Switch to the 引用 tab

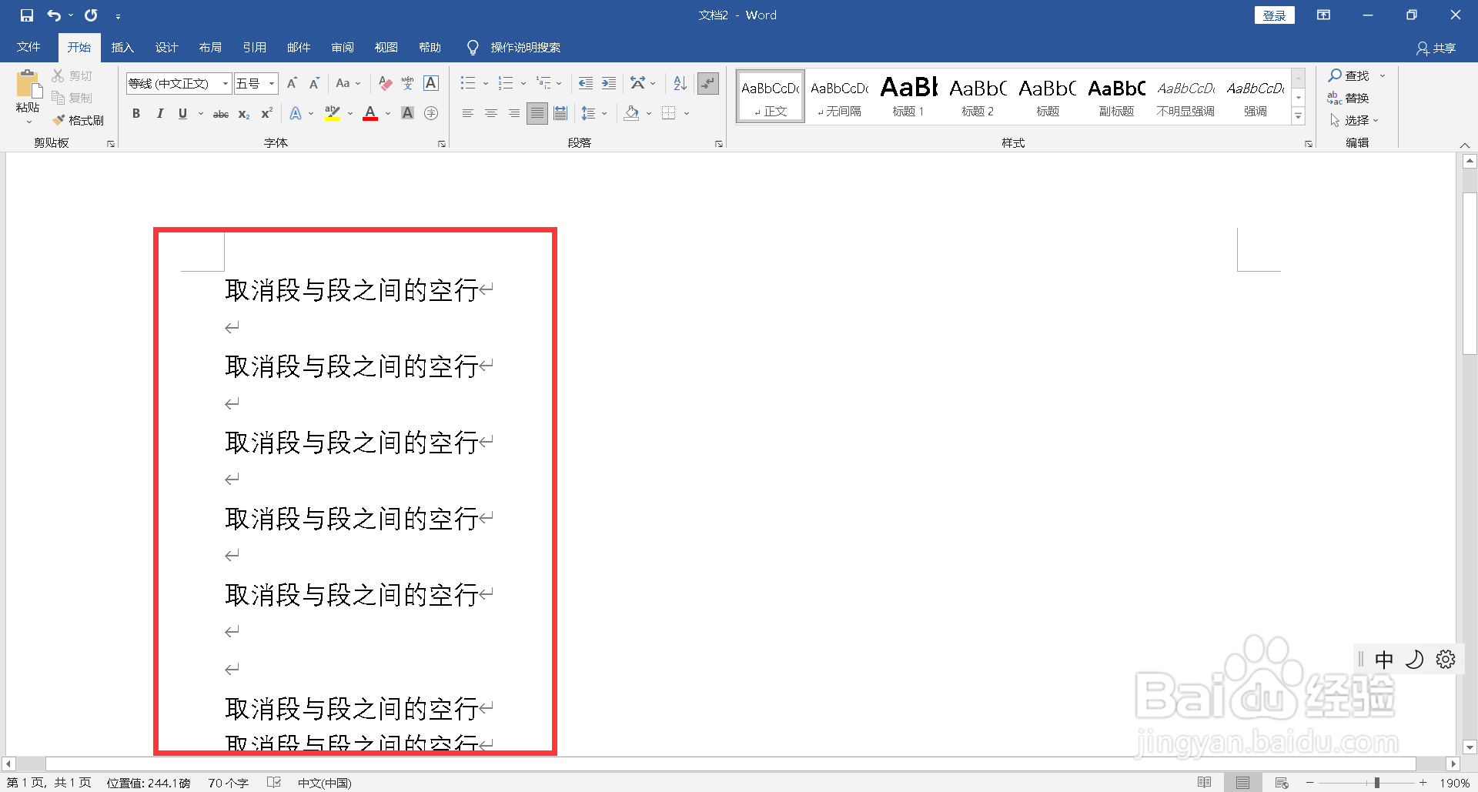click(254, 47)
